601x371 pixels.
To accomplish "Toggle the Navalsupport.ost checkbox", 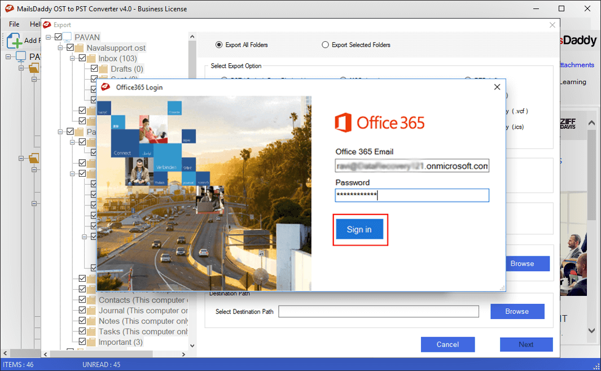I will 70,47.
